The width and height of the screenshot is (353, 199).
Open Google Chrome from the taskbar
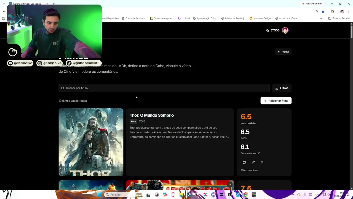click(245, 195)
